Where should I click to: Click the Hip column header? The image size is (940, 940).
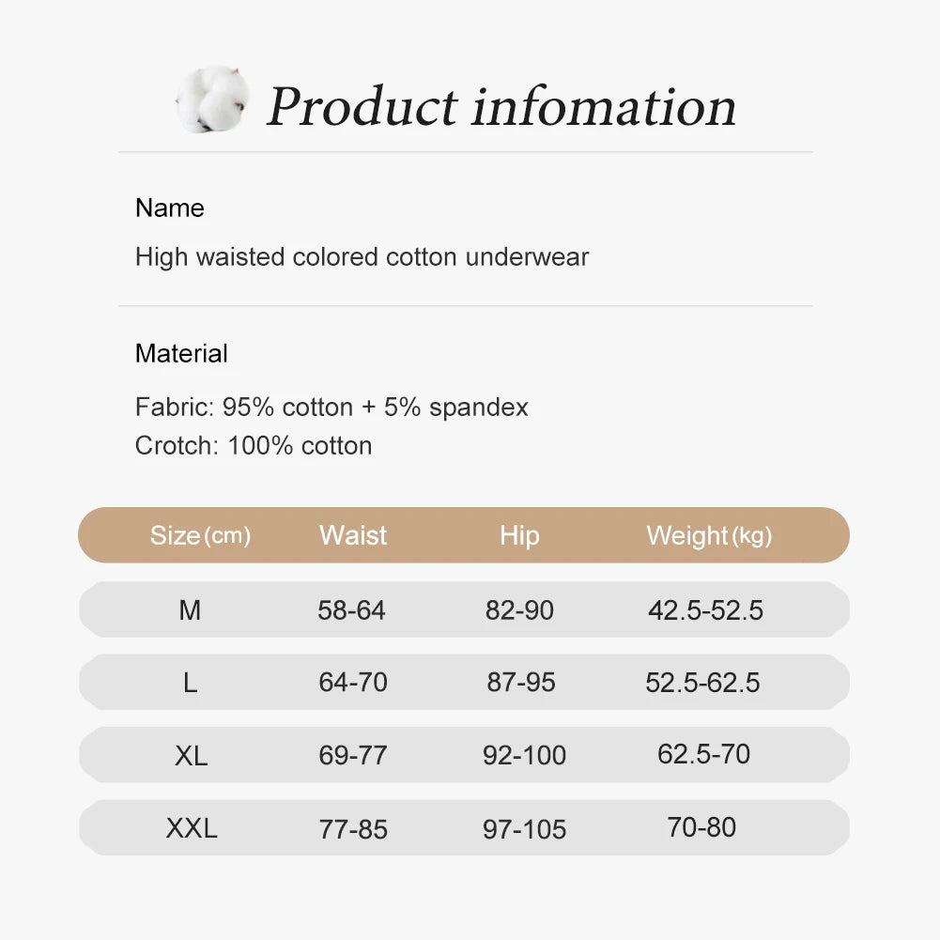coord(519,535)
